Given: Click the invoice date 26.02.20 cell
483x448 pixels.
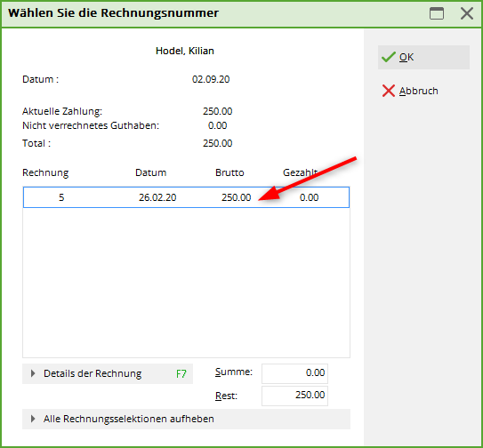Looking at the screenshot, I should click(x=157, y=197).
